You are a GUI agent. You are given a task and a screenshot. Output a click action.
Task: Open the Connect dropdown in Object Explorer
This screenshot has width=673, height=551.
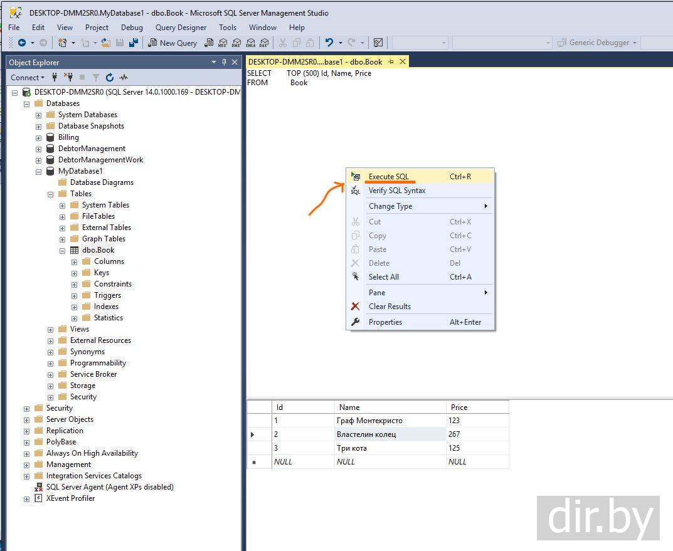click(28, 77)
